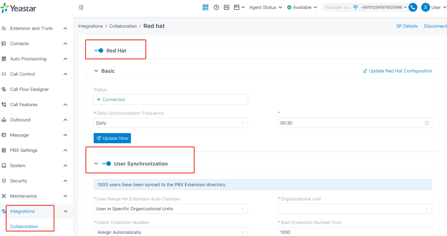447x236 pixels.
Task: Collapse the Basic section chevron
Action: point(96,71)
